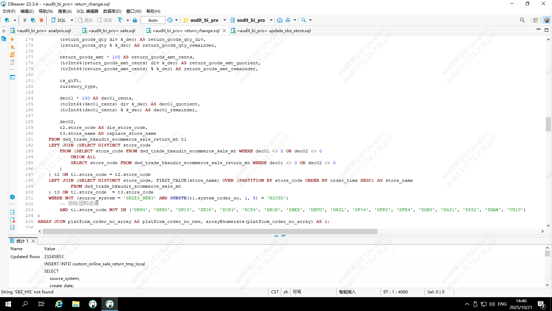Open the Auto commit mode combo box
The image size is (552, 311).
point(153,20)
